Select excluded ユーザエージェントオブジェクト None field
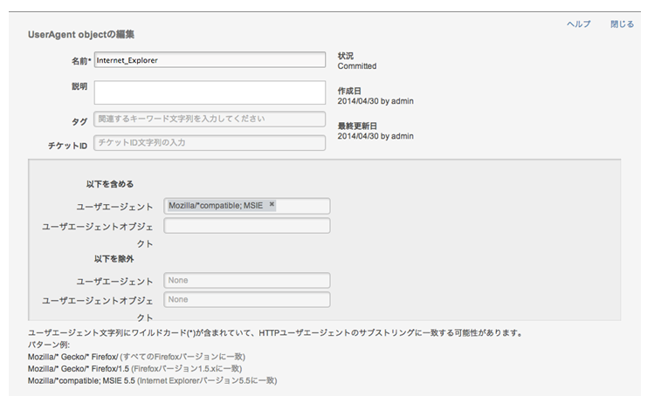Screen dimensions: 661x403 pos(247,299)
